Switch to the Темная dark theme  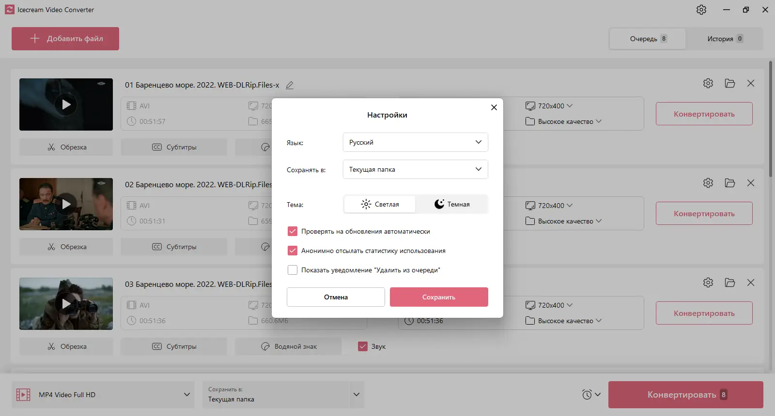[451, 204]
